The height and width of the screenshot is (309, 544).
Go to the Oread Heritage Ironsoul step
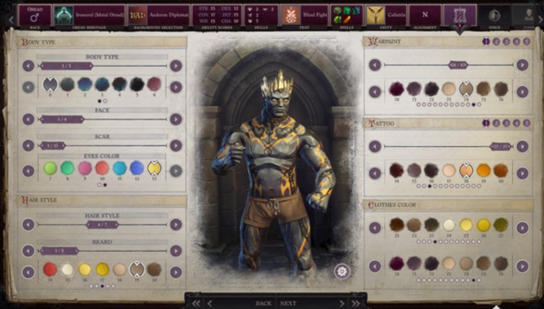pos(89,15)
